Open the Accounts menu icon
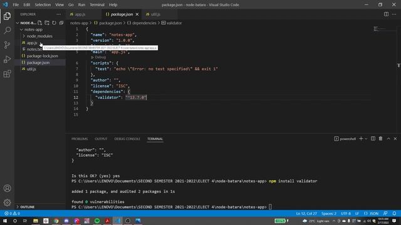The width and height of the screenshot is (401, 225). 7,188
